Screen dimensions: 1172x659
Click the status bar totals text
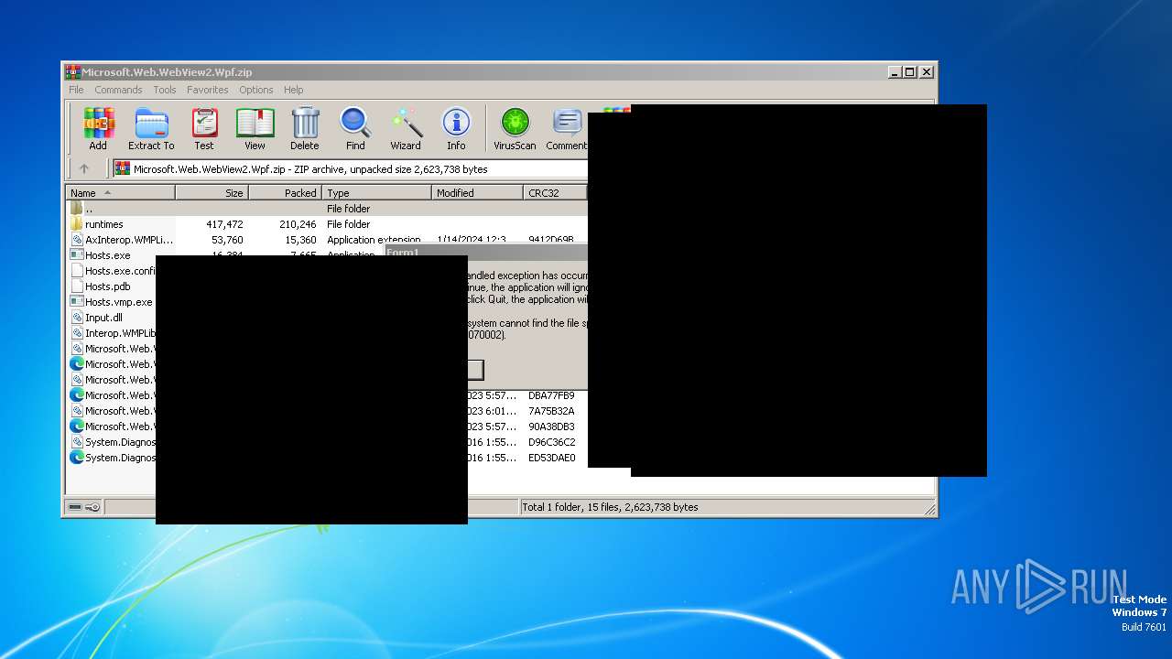pyautogui.click(x=610, y=507)
